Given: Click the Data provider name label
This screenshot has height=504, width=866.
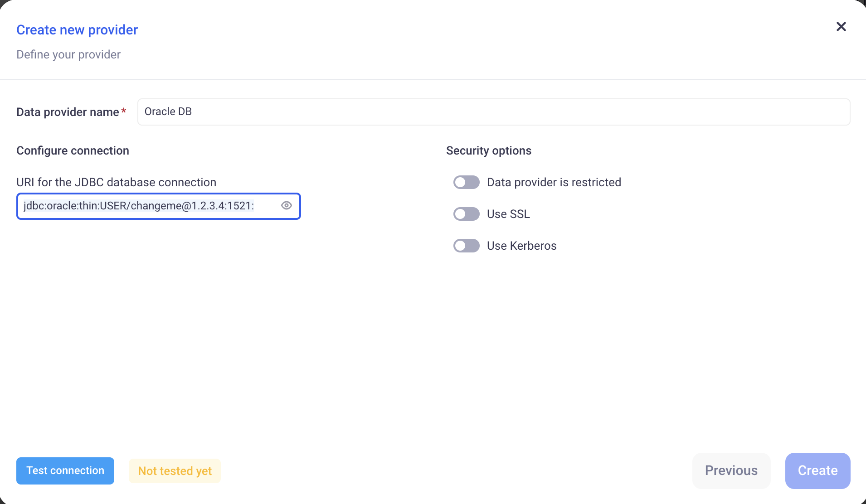Looking at the screenshot, I should pos(68,112).
